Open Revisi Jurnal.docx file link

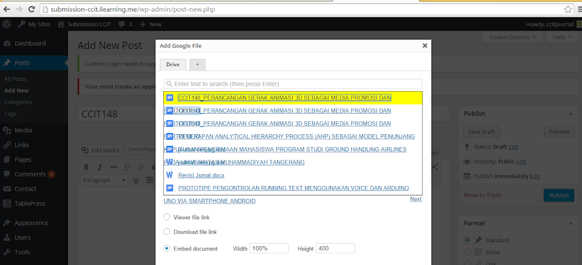201,175
